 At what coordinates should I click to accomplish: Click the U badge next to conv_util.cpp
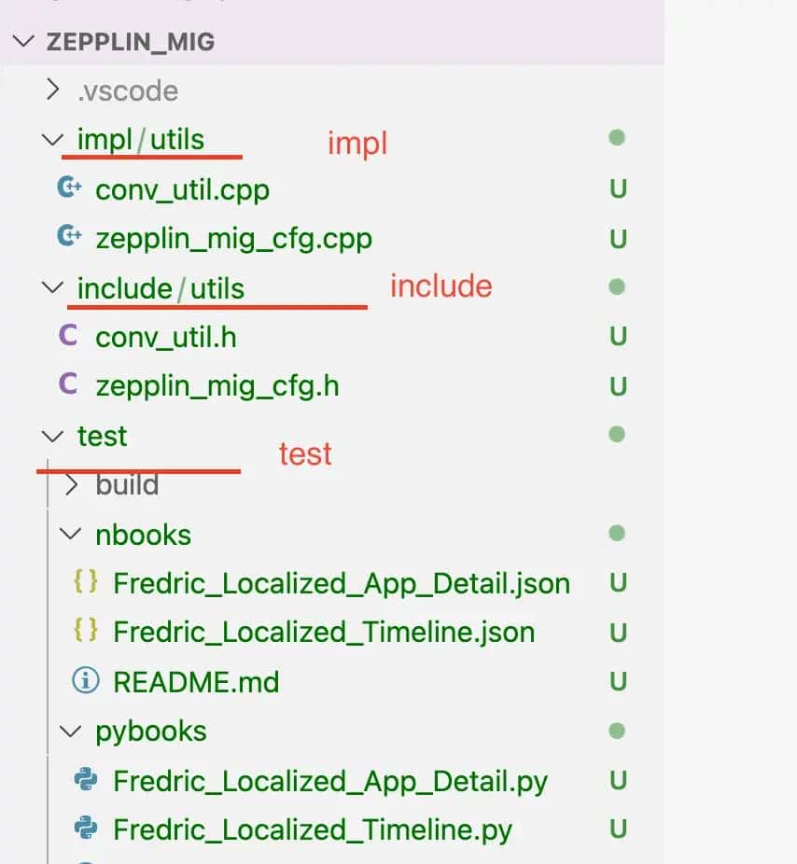click(616, 188)
